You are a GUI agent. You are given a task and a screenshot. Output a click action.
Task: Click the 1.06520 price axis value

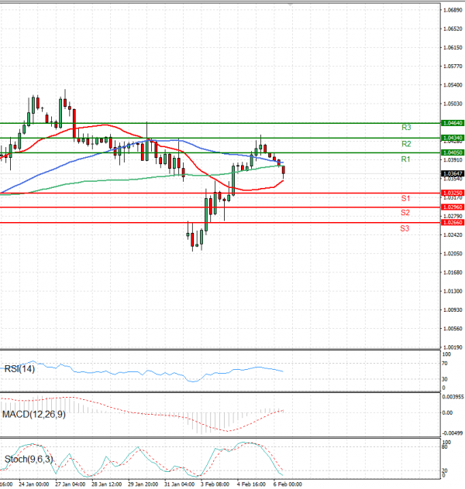click(x=453, y=29)
